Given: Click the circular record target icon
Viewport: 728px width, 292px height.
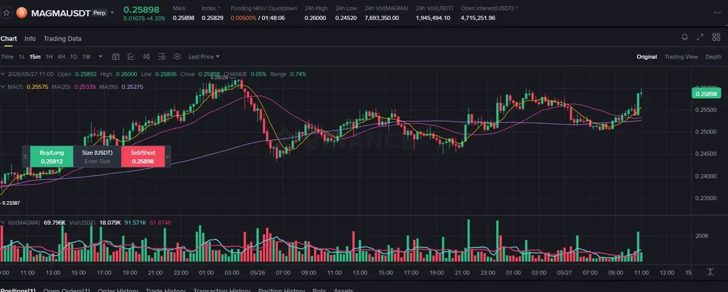Looking at the screenshot, I should tap(177, 56).
